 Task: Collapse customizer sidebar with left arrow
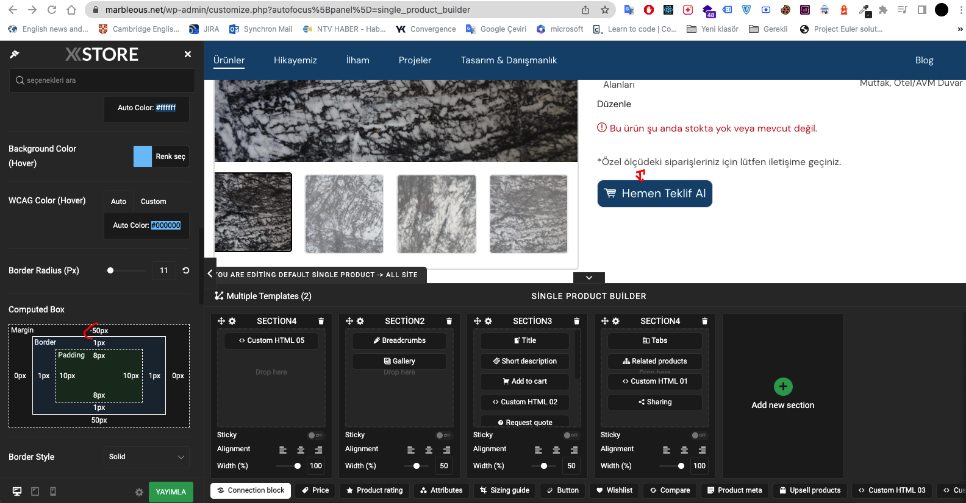210,274
